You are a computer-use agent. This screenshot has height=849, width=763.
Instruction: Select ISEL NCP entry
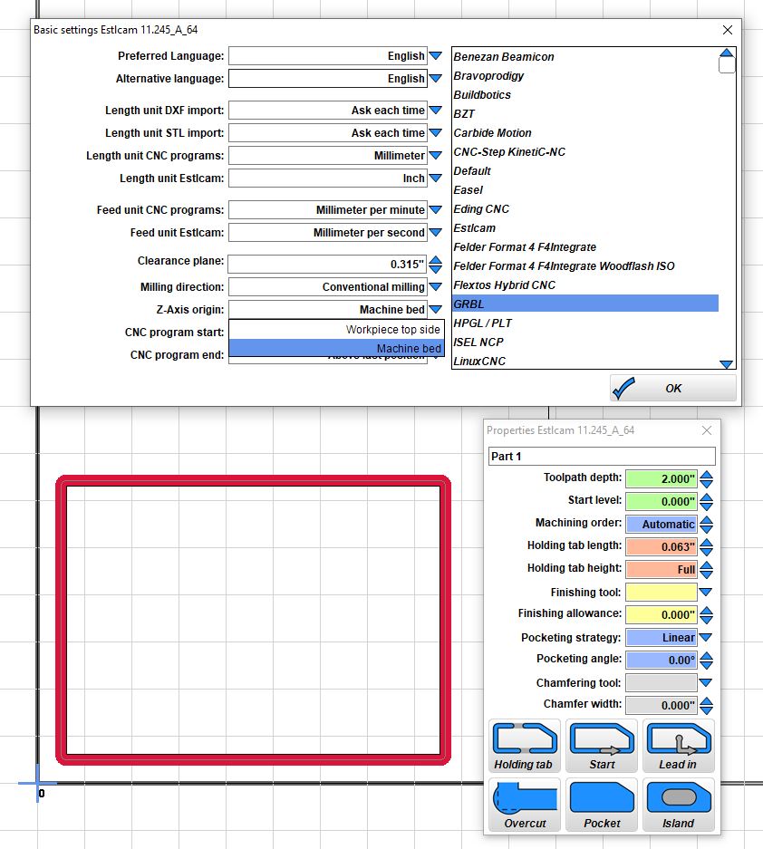[585, 342]
